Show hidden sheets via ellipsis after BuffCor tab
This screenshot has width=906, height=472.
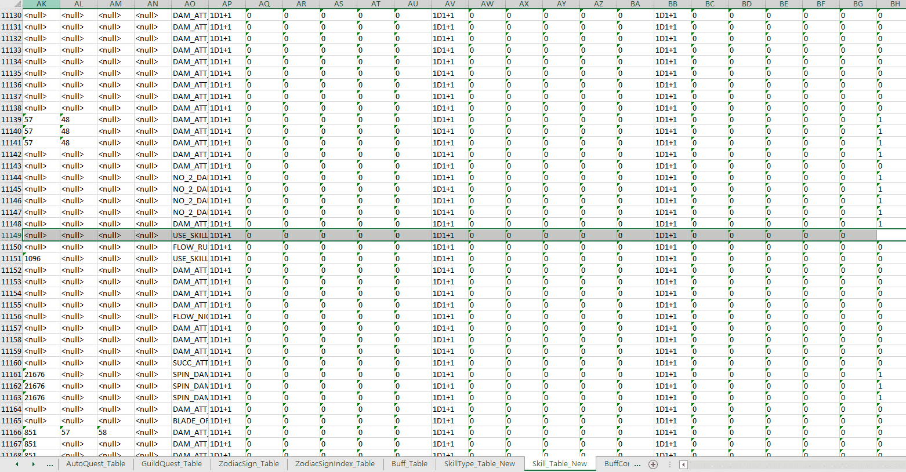pos(637,464)
